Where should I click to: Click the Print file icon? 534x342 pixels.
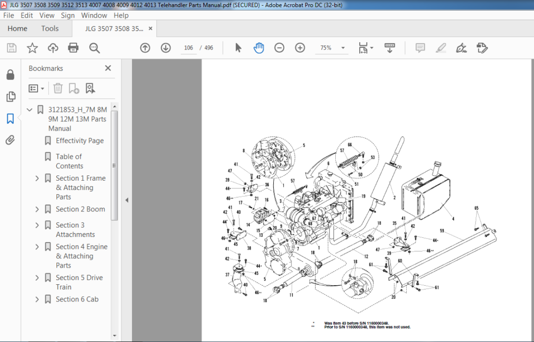tap(73, 48)
